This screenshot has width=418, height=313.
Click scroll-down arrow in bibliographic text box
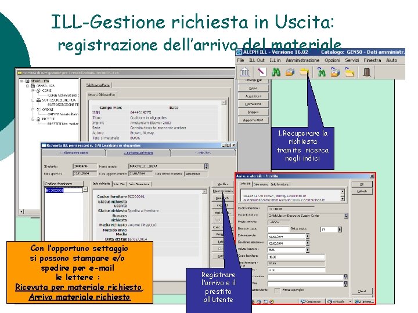(x=343, y=199)
